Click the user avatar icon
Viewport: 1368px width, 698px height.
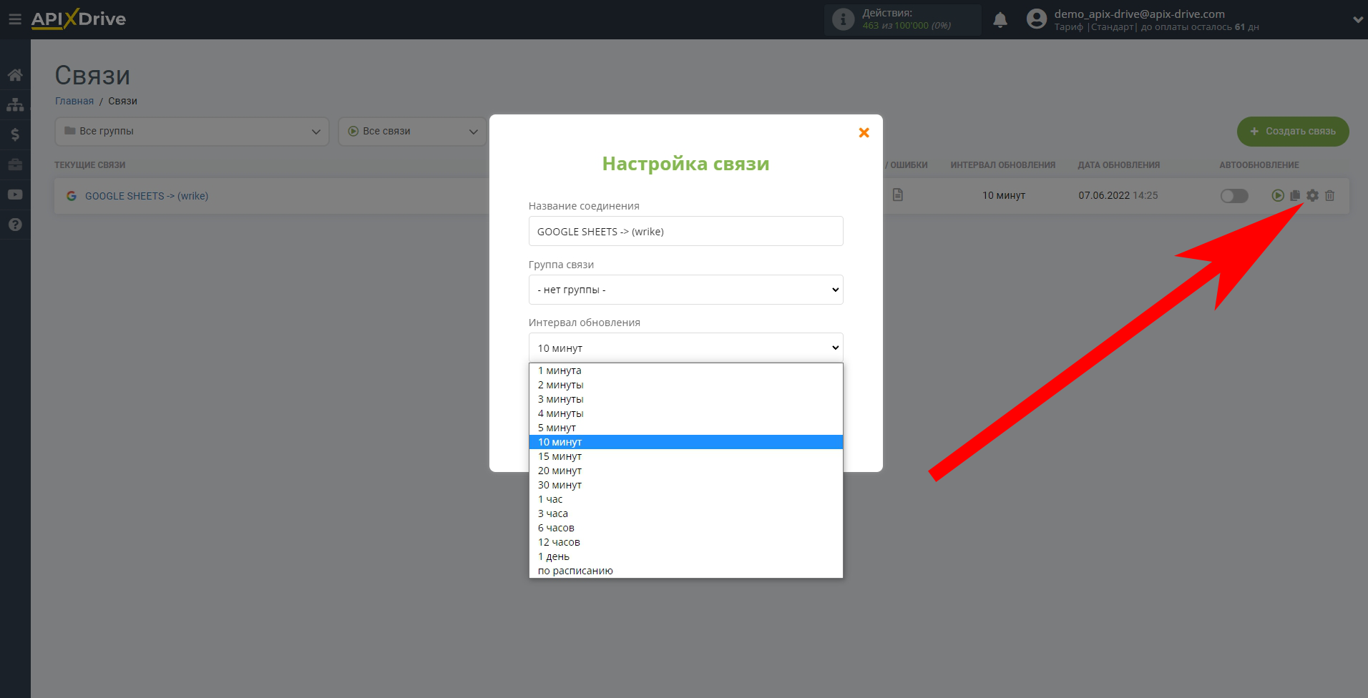click(1037, 19)
